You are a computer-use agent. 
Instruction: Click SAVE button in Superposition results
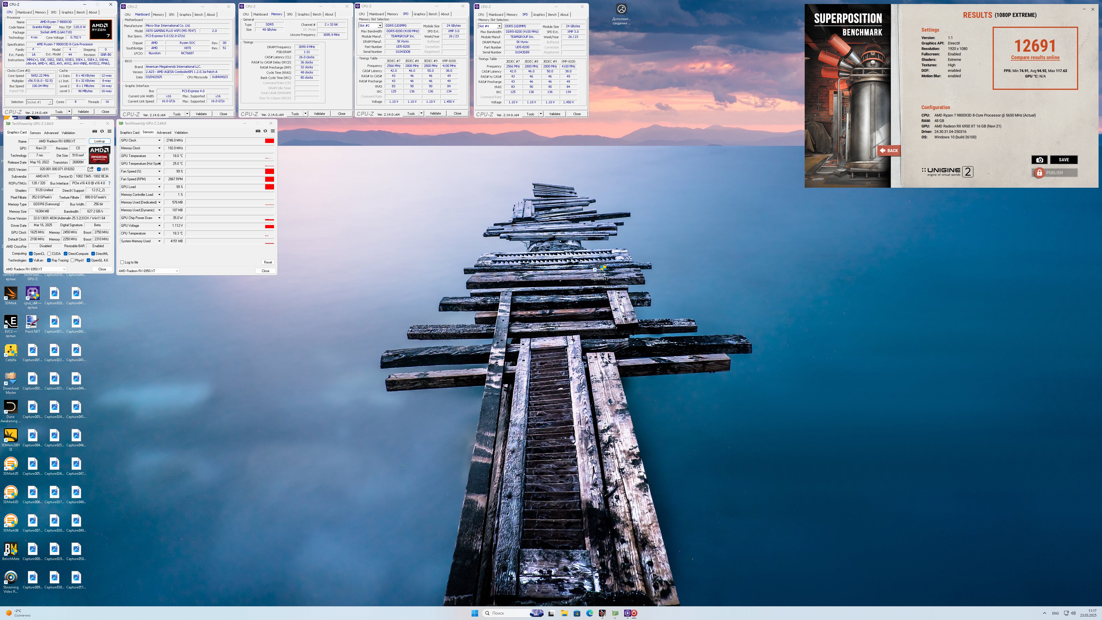point(1064,160)
